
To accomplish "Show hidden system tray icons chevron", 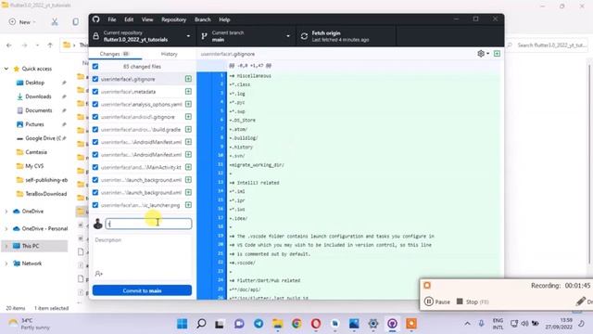I will coord(467,324).
